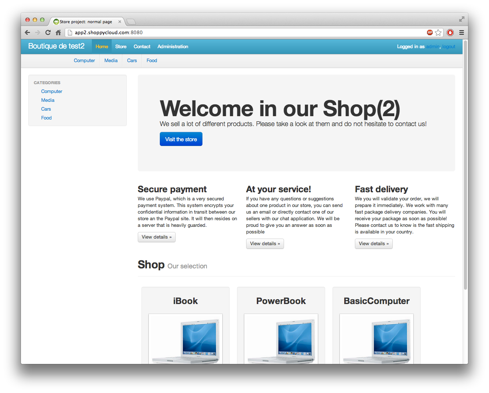This screenshot has height=393, width=489.
Task: View details for Fast delivery
Action: 374,244
